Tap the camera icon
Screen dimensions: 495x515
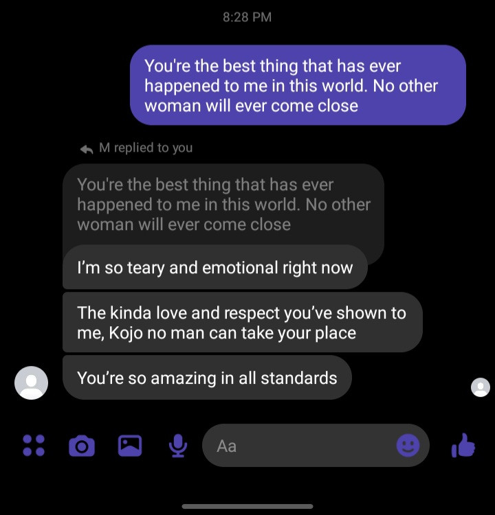(x=82, y=446)
